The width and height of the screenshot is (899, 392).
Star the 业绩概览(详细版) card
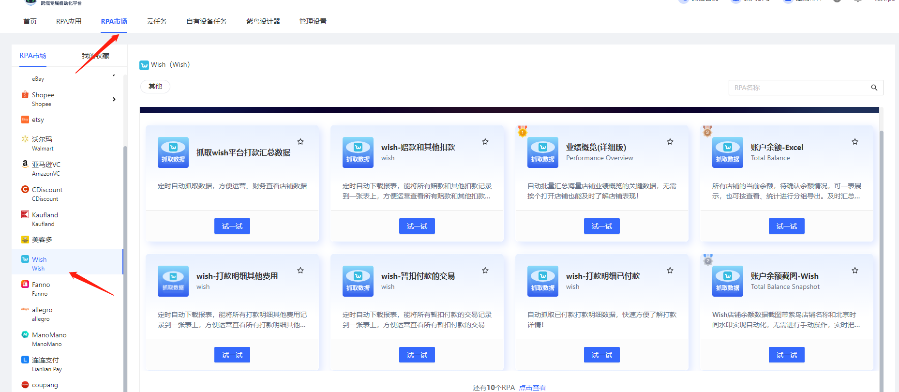tap(670, 142)
